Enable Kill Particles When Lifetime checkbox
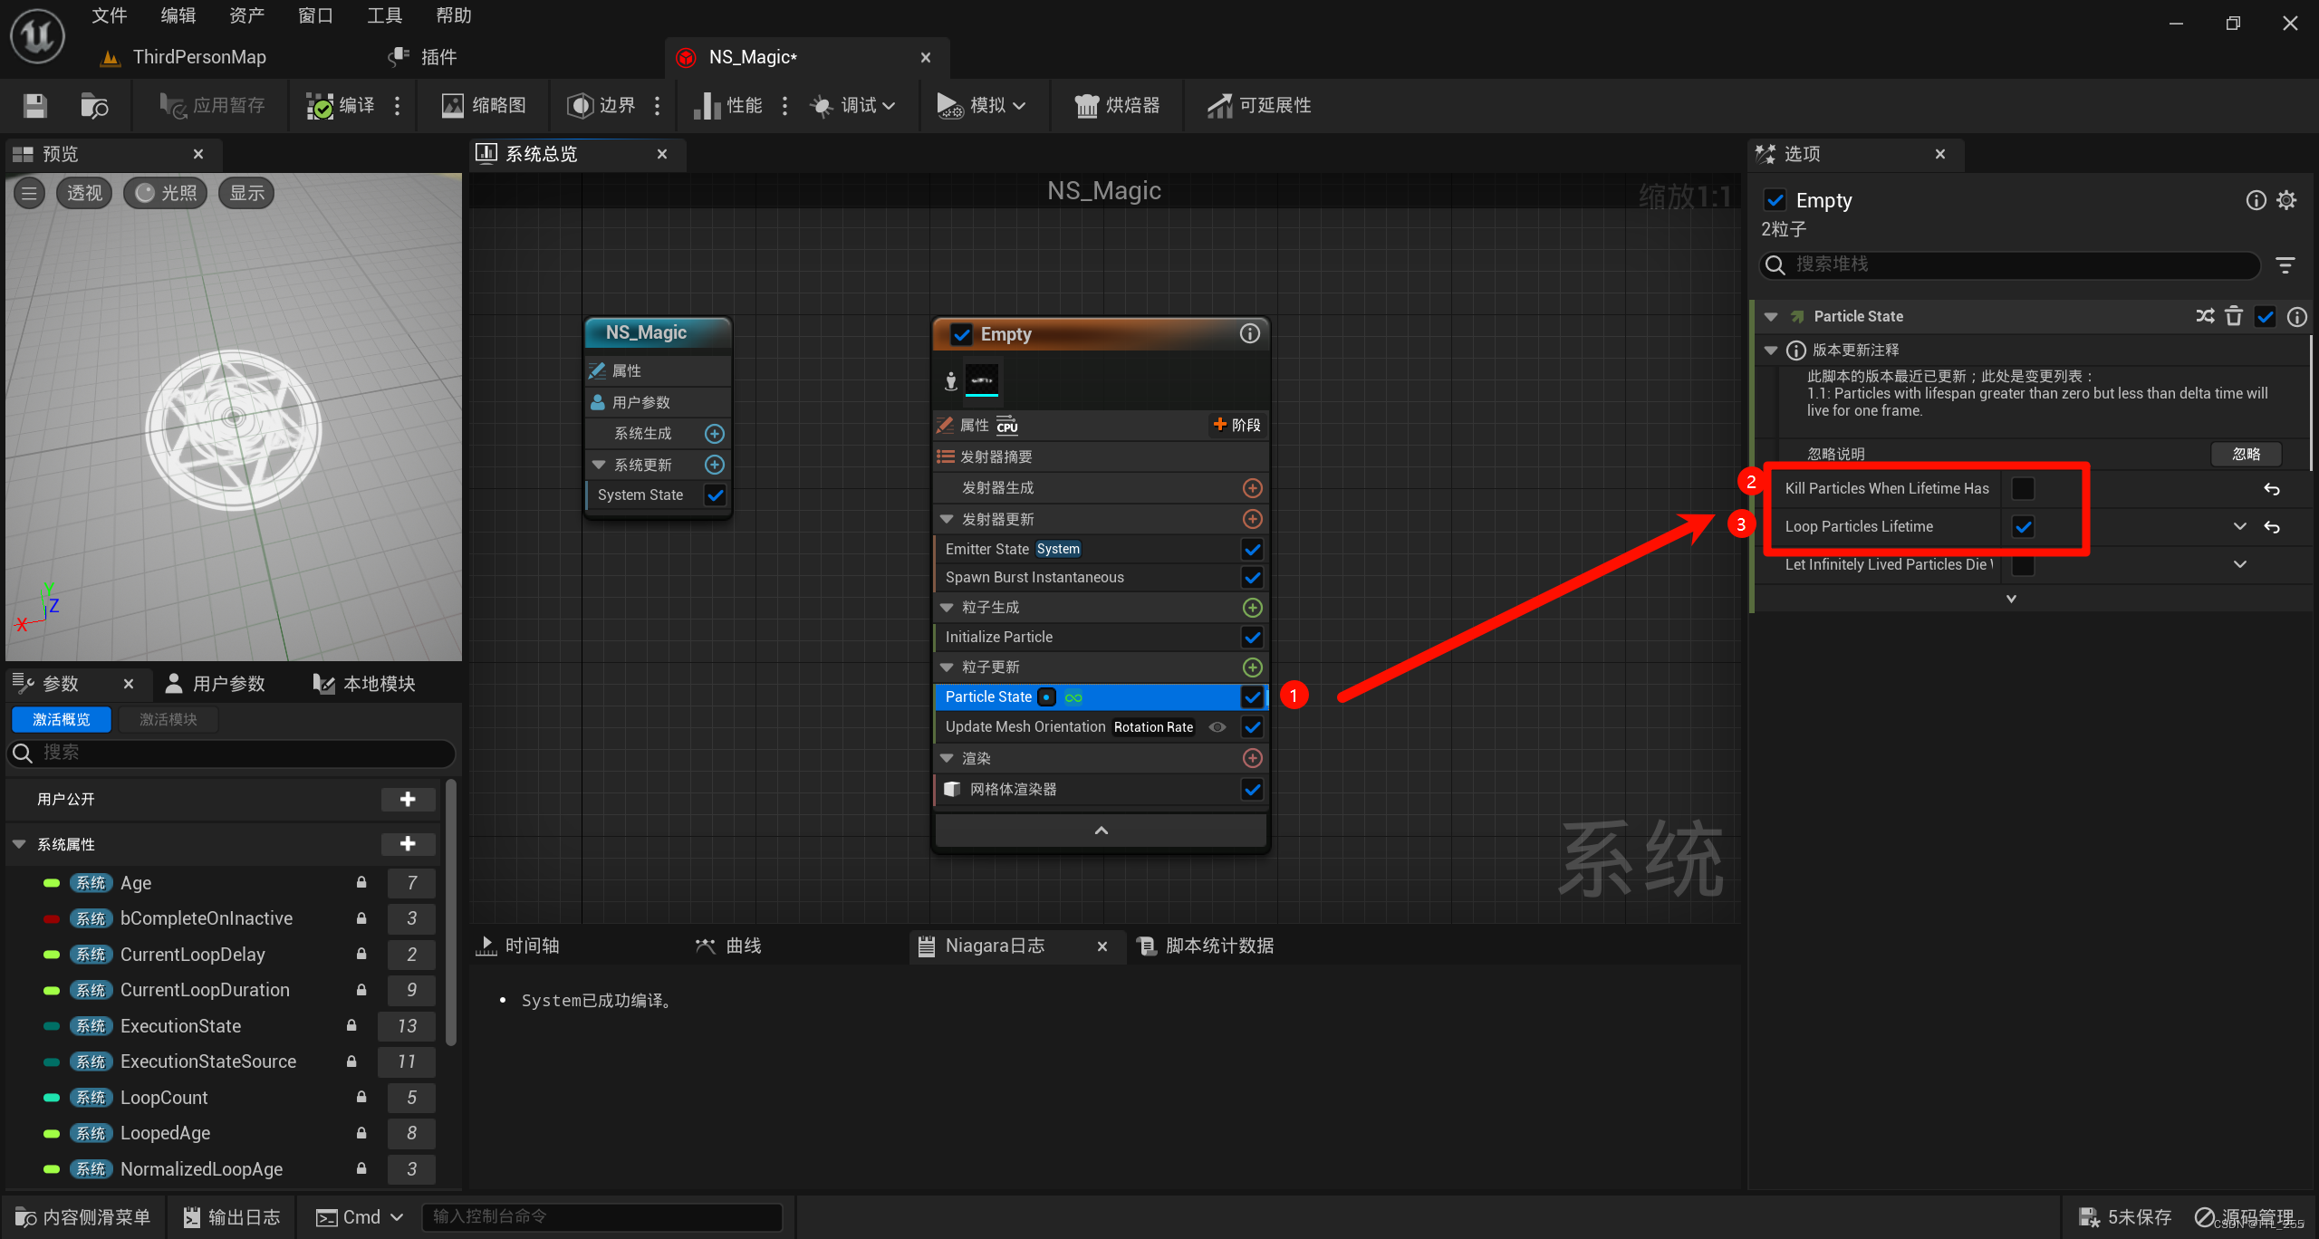 [2023, 489]
